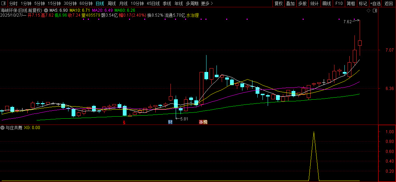Viewport: 396px width, 182px height.
Task: Click the diamond marker icon above the chart
Action: (x=369, y=10)
